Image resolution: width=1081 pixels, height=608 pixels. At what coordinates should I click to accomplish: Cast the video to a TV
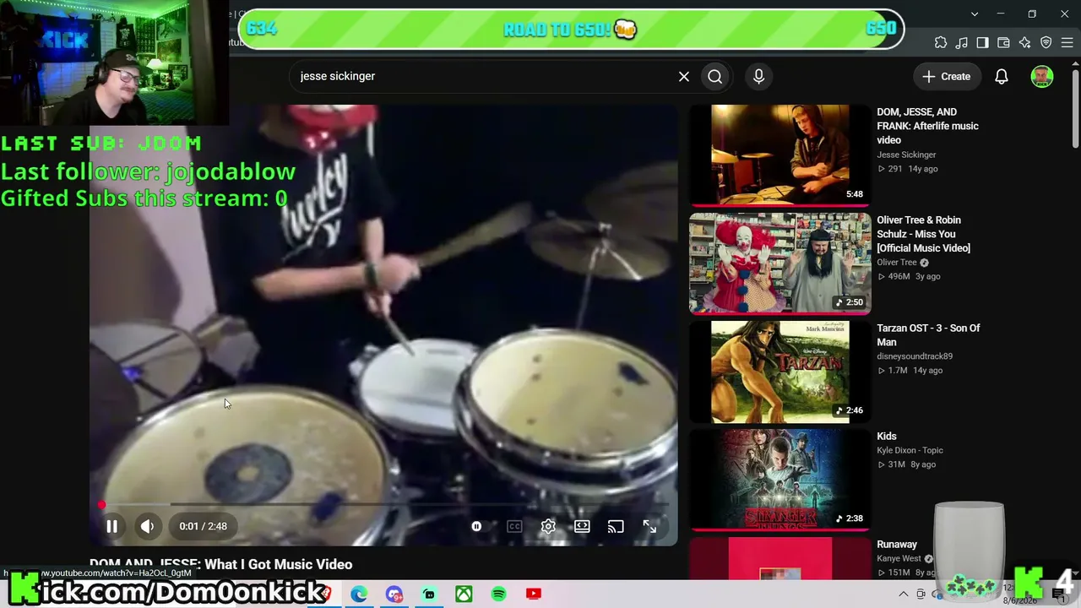(616, 526)
